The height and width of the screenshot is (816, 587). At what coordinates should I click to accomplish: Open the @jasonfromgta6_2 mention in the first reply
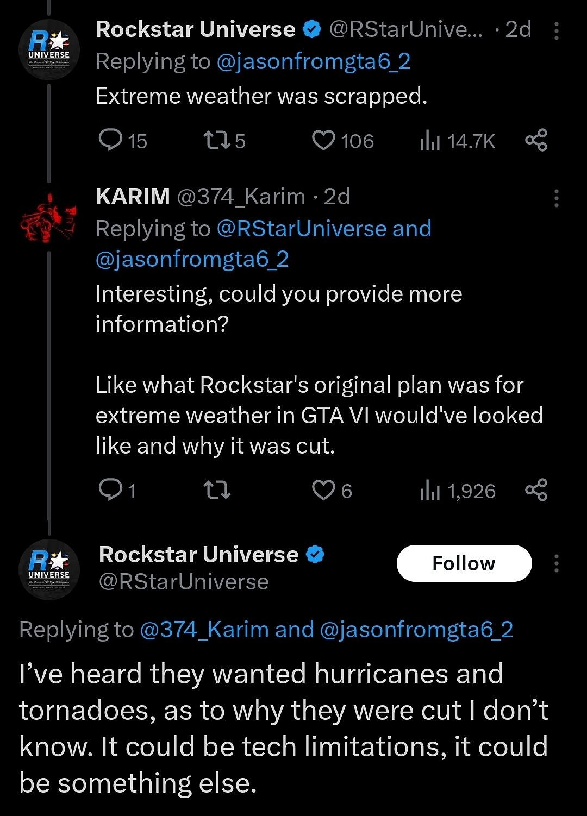(x=313, y=61)
